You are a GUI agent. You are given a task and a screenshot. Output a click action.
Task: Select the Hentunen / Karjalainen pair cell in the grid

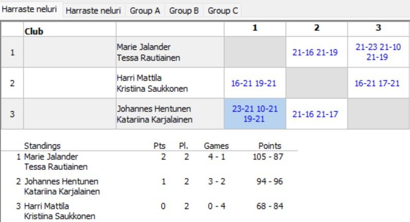click(170, 114)
